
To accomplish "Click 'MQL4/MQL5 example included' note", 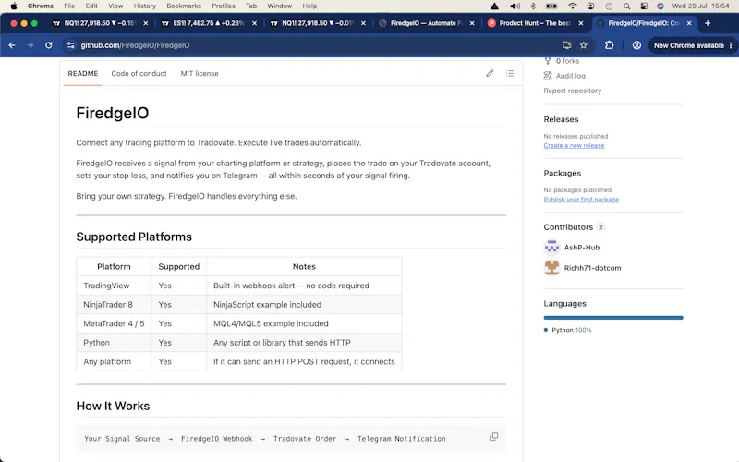I will coord(271,323).
